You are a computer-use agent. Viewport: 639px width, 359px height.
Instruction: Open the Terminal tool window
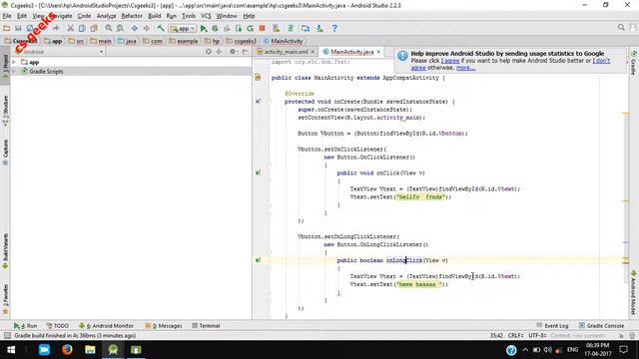pos(206,326)
